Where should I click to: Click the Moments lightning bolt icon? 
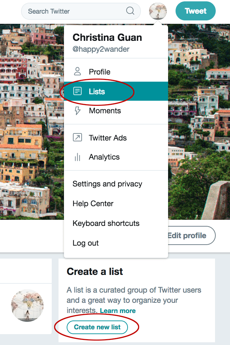pos(77,111)
